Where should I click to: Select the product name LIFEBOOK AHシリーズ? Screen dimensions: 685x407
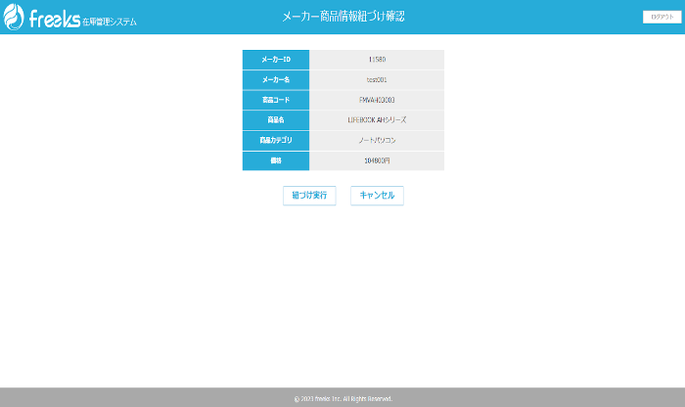coord(377,120)
